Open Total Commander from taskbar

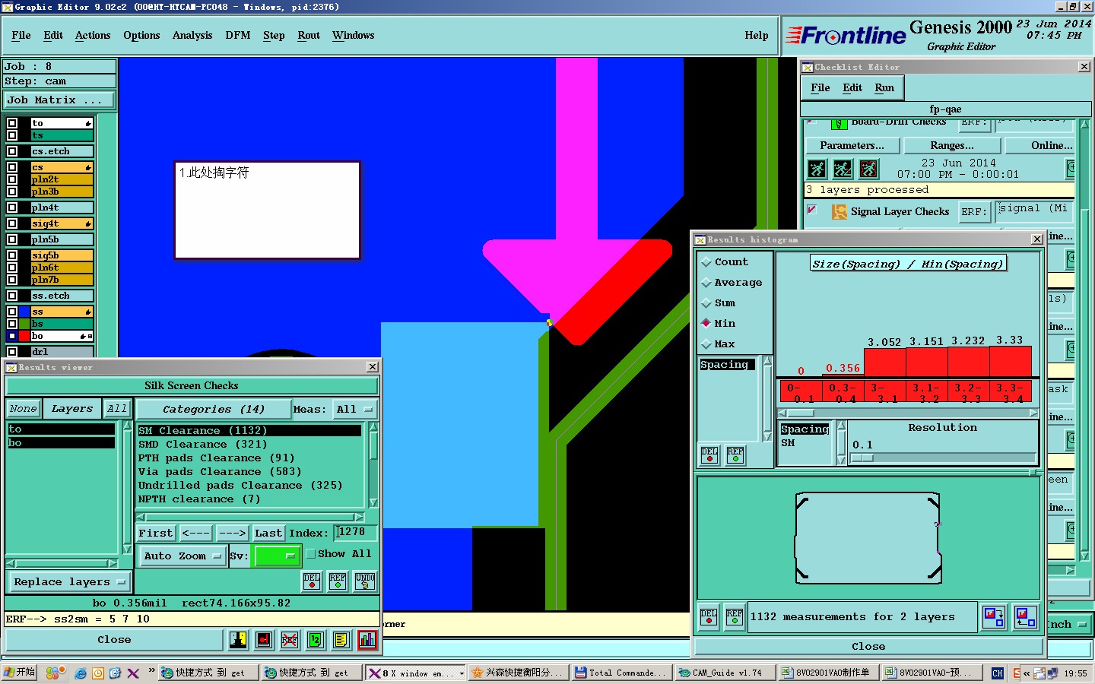click(x=620, y=673)
